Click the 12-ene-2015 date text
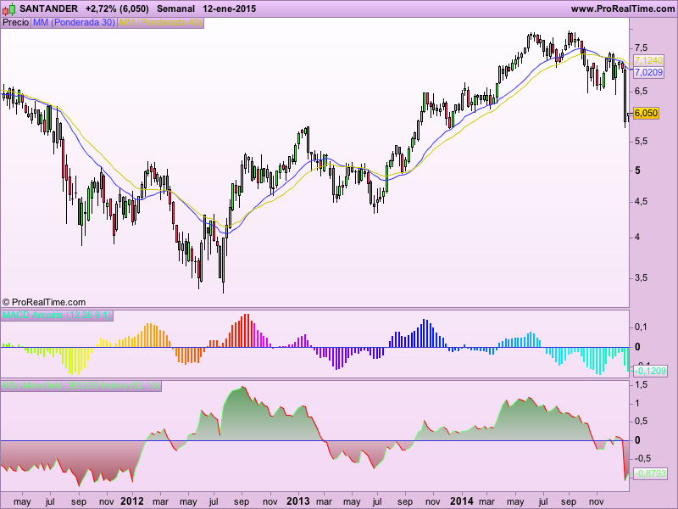The width and height of the screenshot is (678, 509). pos(229,8)
